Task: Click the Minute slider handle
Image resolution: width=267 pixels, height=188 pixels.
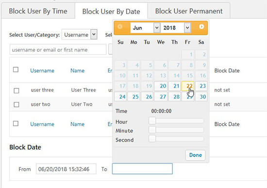Action: tap(152, 130)
